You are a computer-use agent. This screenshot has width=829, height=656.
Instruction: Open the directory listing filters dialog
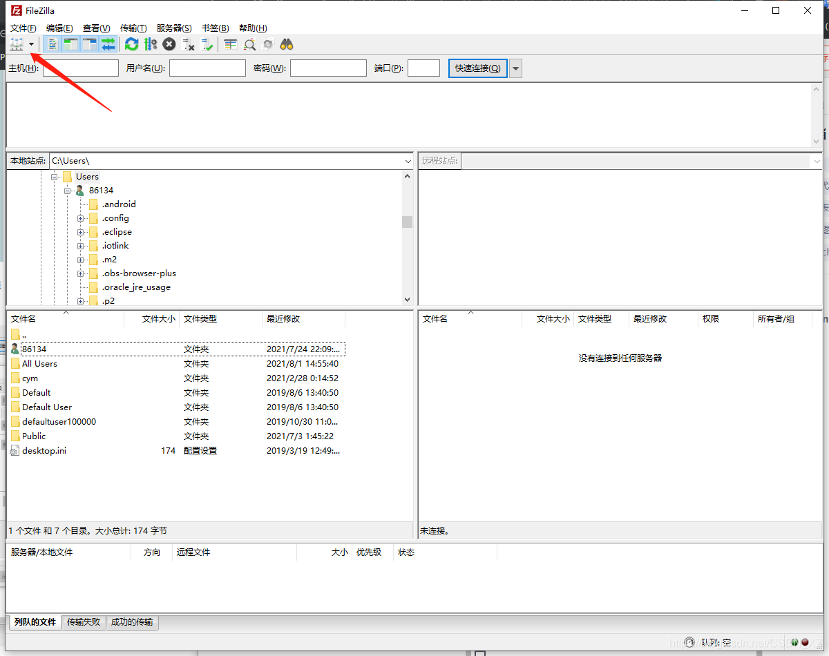click(x=231, y=44)
